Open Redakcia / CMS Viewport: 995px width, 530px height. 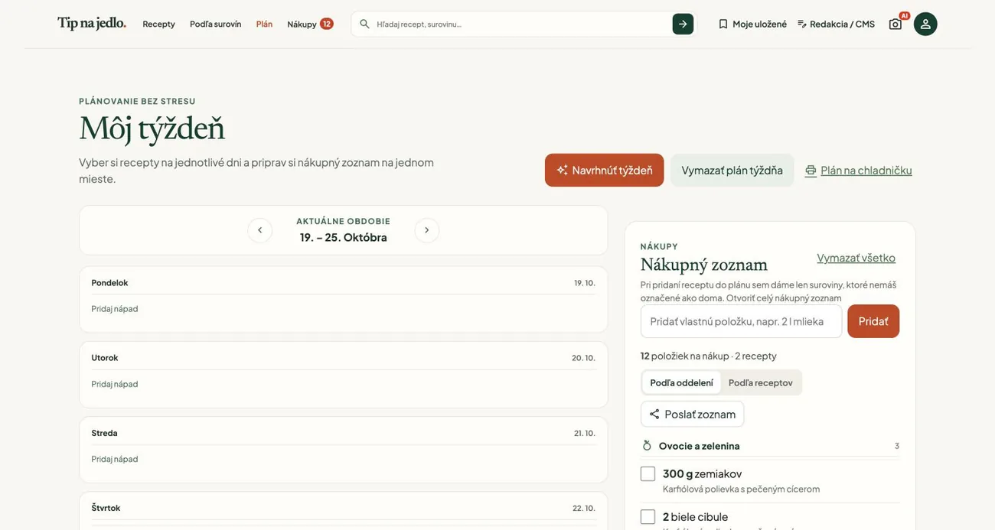[836, 24]
